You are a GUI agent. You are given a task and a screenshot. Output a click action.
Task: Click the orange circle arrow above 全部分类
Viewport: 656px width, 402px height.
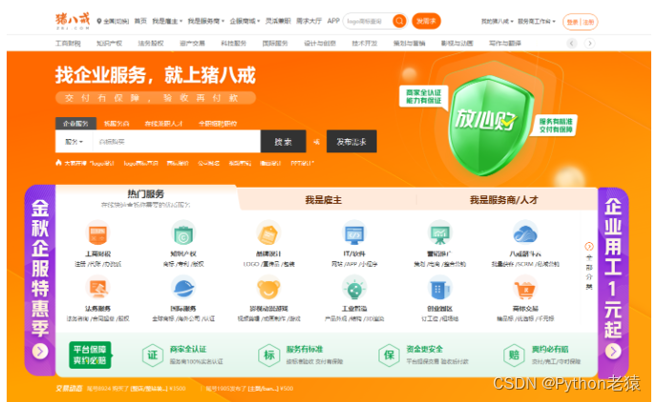(589, 247)
